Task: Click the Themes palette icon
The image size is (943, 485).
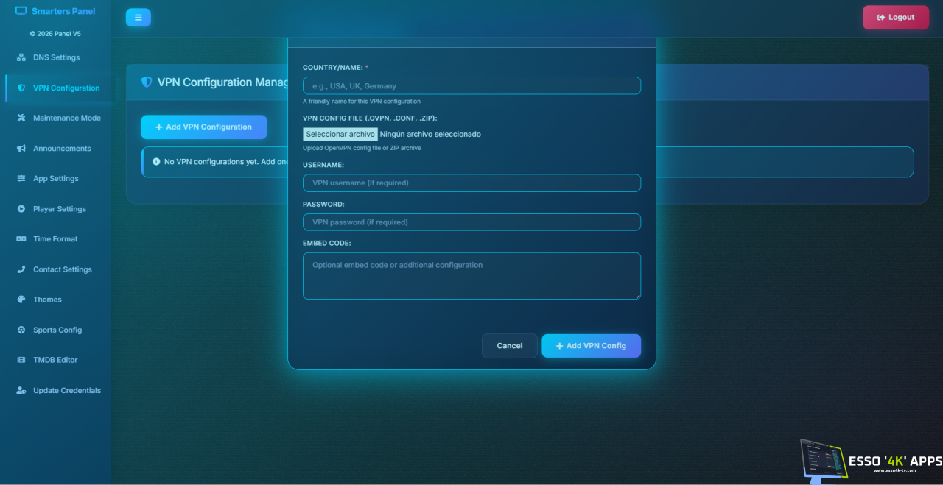Action: 21,300
